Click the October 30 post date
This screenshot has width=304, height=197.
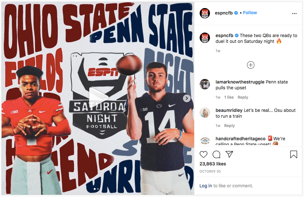click(209, 171)
